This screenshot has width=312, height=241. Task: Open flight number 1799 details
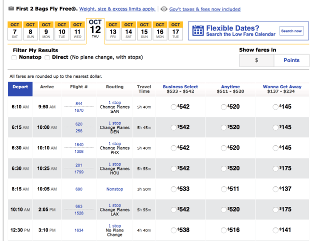point(79,172)
